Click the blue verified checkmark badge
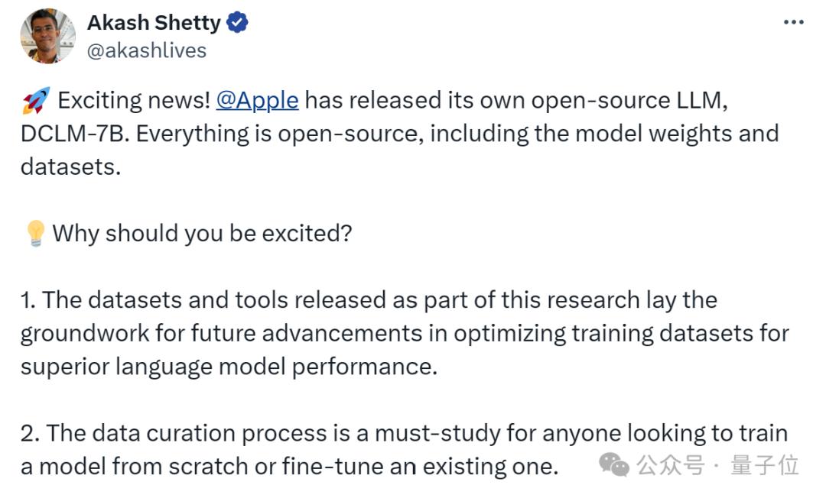This screenshot has height=498, width=826. tap(238, 23)
